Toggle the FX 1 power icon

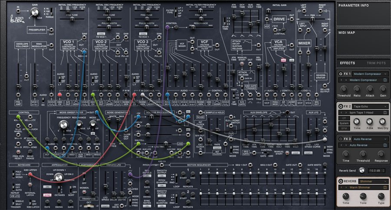click(x=341, y=74)
